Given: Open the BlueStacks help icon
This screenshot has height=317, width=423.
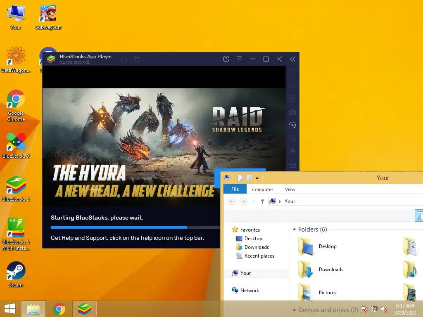Looking at the screenshot, I should [226, 59].
